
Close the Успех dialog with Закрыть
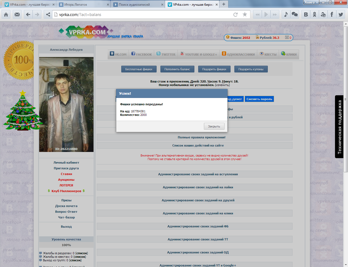[214, 126]
